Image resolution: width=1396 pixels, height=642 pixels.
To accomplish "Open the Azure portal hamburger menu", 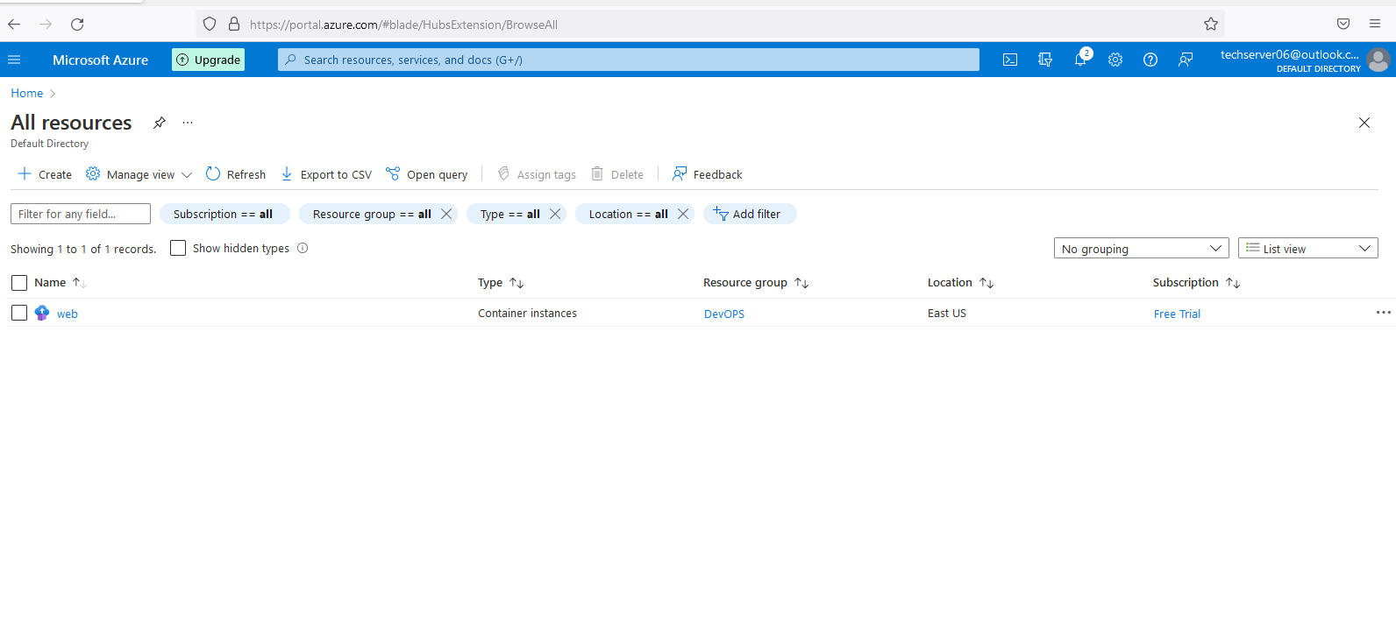I will [x=14, y=60].
